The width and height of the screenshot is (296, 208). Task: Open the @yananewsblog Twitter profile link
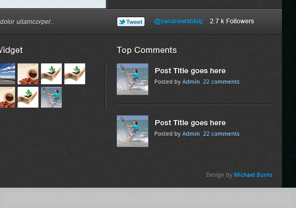click(178, 21)
